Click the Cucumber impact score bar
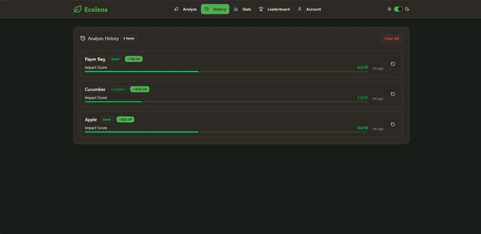481x234 pixels. 226,102
